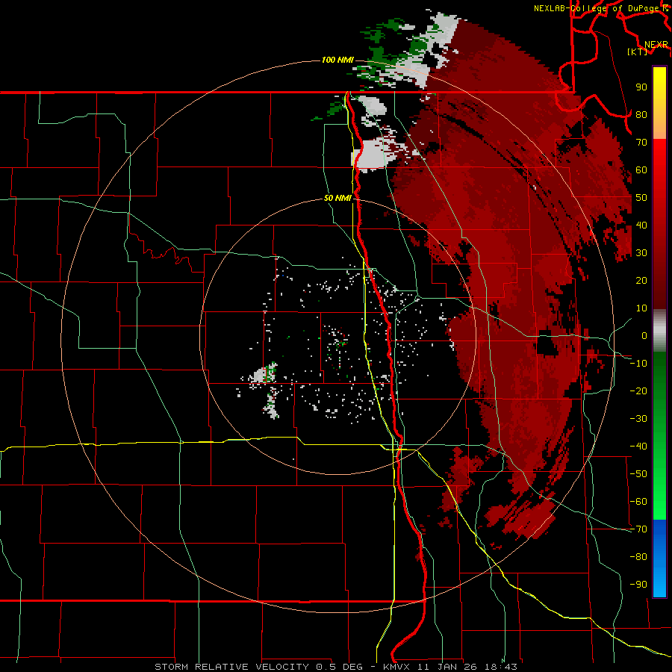Click the 10 value on velocity scale
The width and height of the screenshot is (672, 672).
[641, 308]
